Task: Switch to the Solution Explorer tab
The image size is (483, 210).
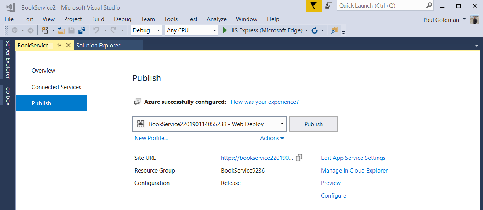Action: (98, 46)
